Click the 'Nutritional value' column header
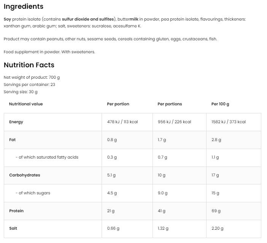 pos(26,104)
